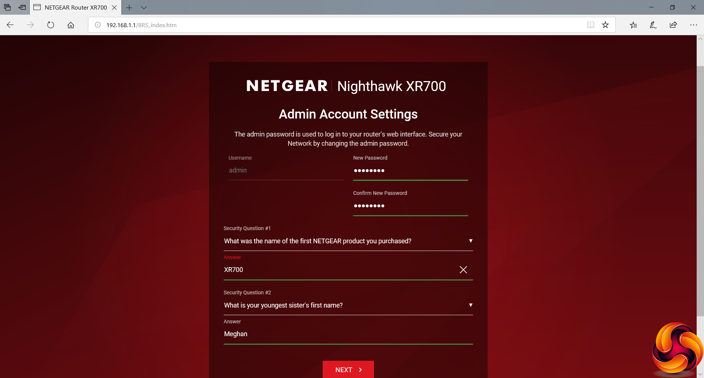Click the New Password field
Image resolution: width=704 pixels, height=378 pixels.
coord(410,171)
